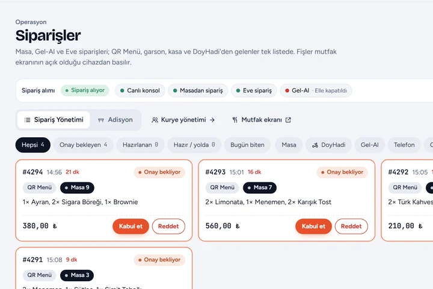Viewport: 433px width, 289px height.
Task: Click the Kurye yönetimi people icon
Action: (x=155, y=120)
